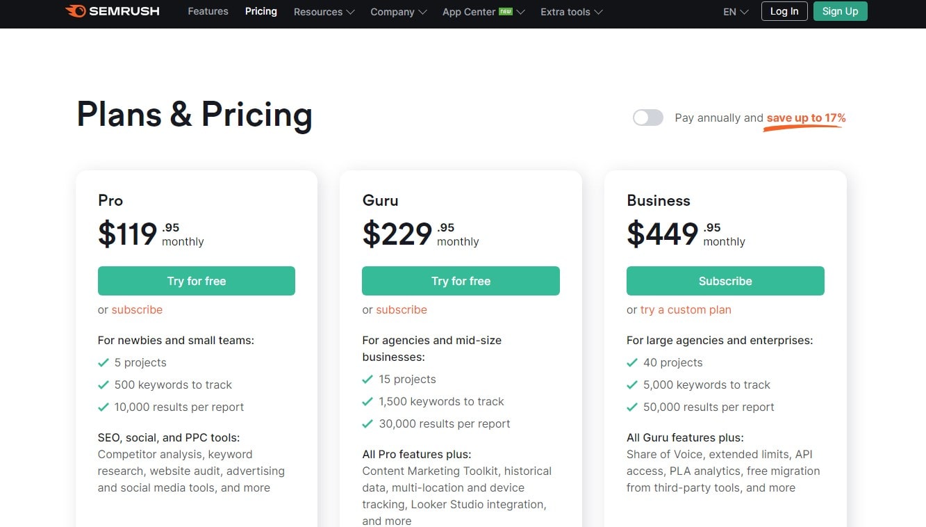
Task: Select the Pricing navigation item
Action: pos(261,11)
